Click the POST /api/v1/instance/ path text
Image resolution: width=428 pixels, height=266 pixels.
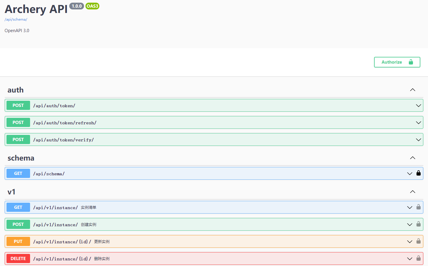[x=55, y=225]
